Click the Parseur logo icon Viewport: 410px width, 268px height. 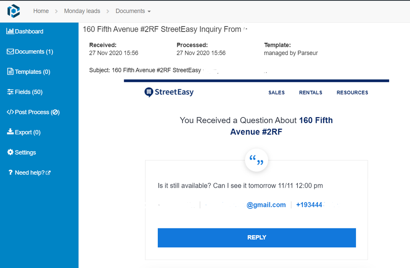(13, 11)
